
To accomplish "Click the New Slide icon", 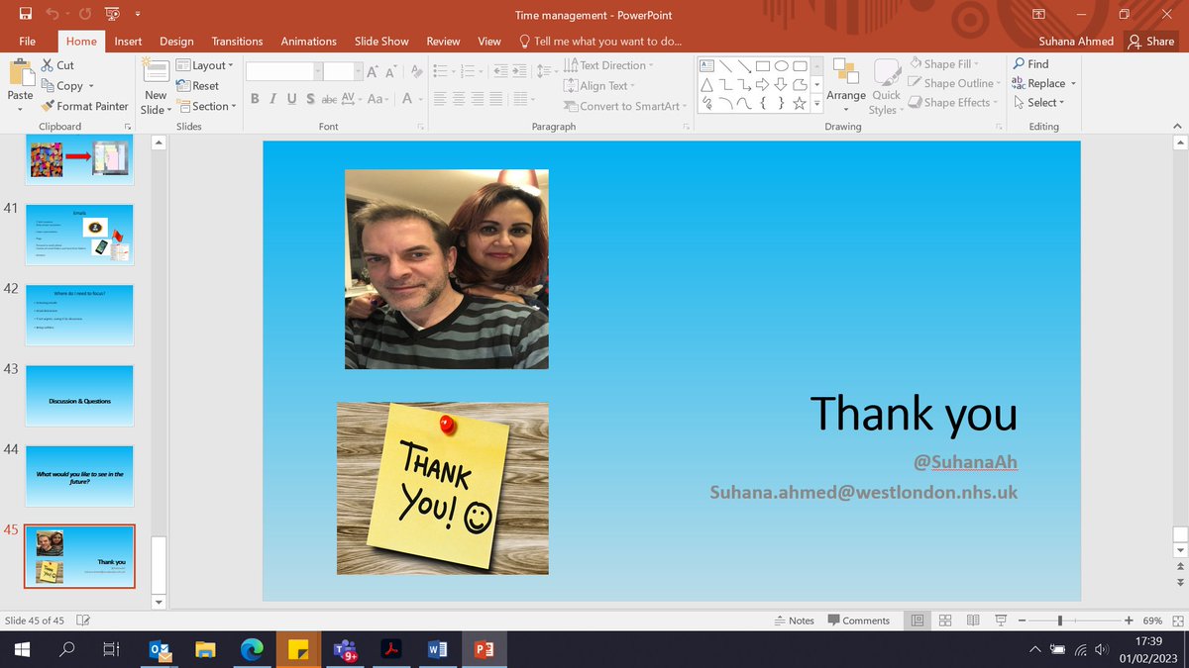I will pos(156,71).
